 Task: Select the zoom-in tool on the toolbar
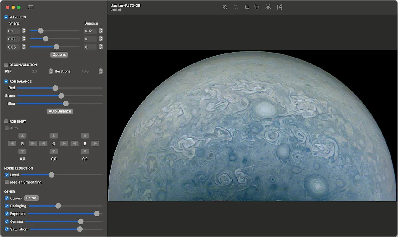point(225,7)
